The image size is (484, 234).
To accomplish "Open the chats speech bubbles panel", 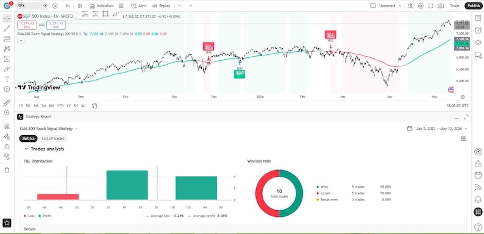I will coord(478,55).
